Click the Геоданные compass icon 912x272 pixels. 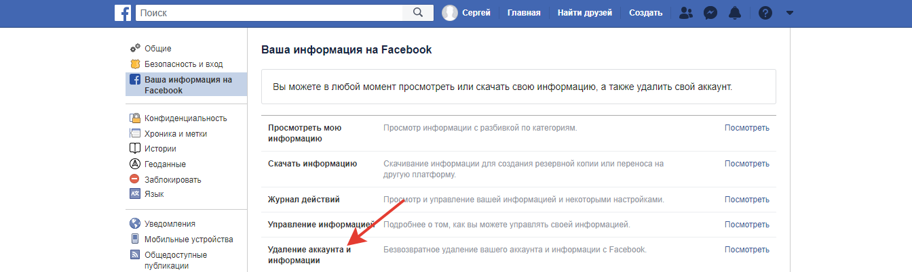click(134, 164)
